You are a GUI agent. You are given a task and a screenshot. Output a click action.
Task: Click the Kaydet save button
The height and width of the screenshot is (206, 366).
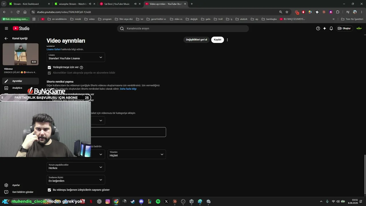coord(218,40)
